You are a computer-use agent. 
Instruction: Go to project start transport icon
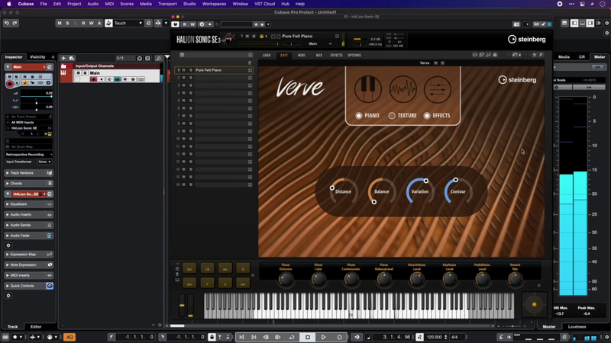pos(241,337)
